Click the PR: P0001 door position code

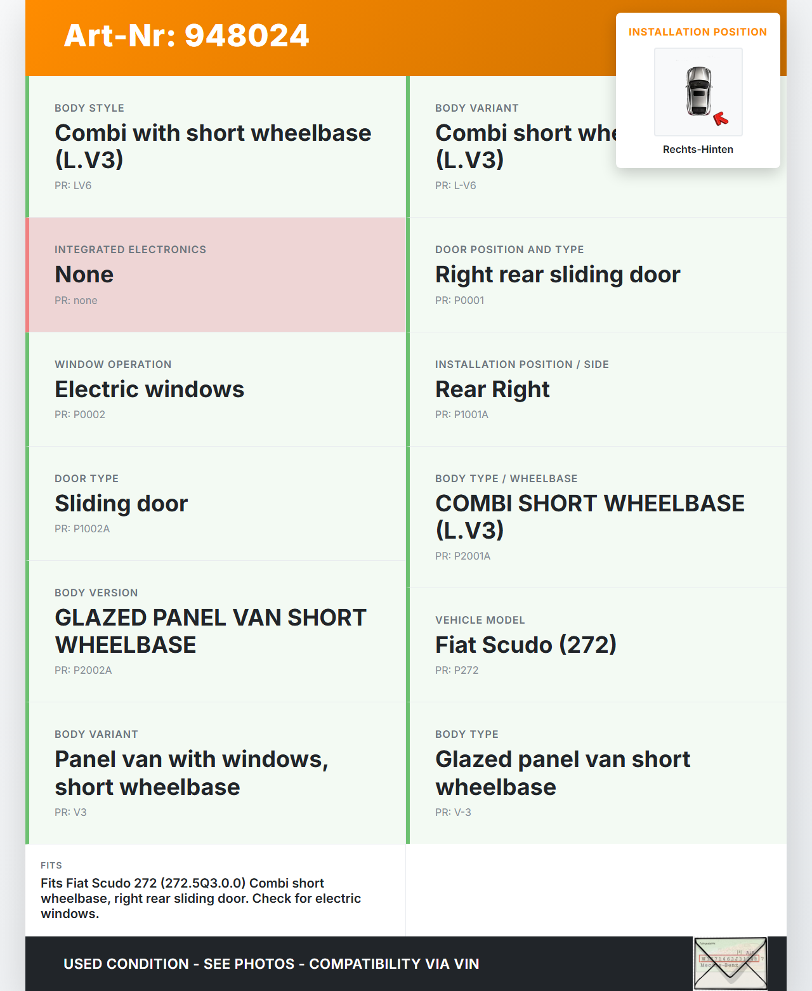tap(459, 301)
